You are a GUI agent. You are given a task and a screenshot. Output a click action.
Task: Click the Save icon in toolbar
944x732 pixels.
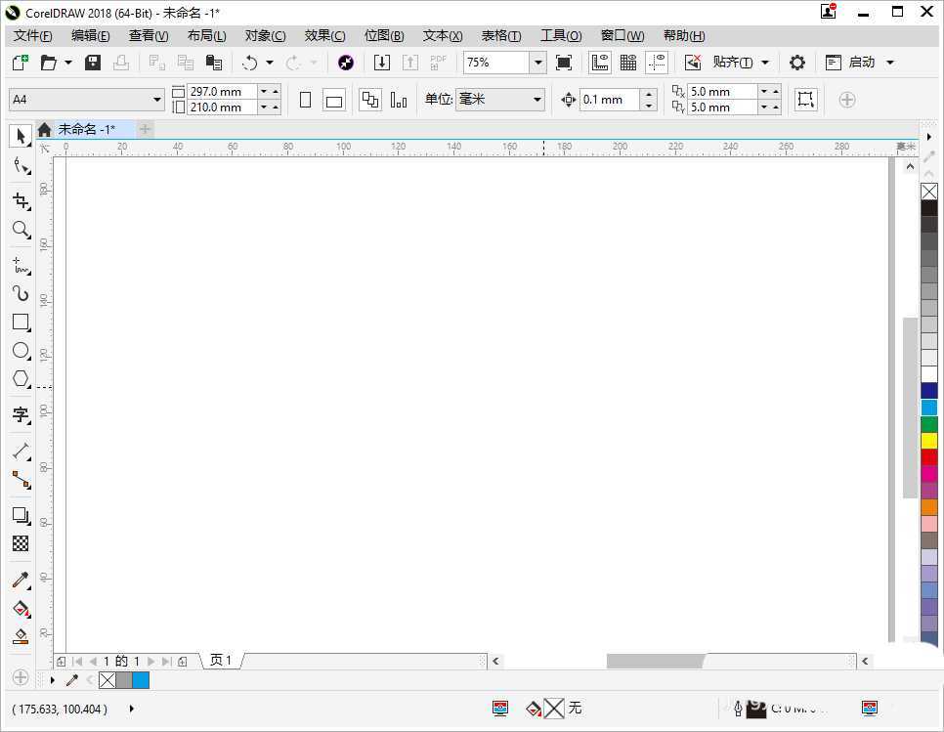click(x=93, y=63)
